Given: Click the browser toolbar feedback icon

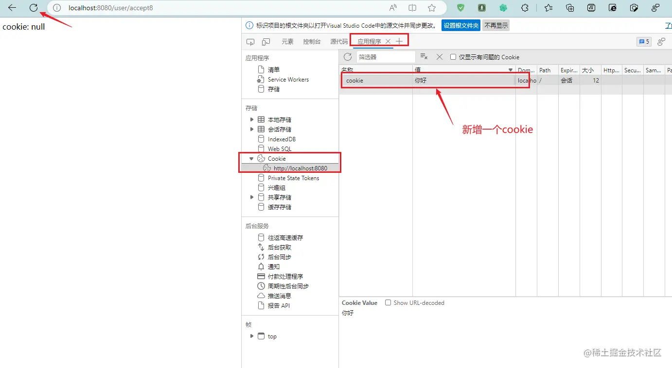Looking at the screenshot, I should (x=655, y=8).
